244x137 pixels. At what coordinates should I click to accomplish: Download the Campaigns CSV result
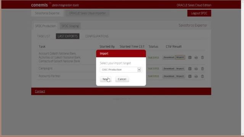coord(169,68)
